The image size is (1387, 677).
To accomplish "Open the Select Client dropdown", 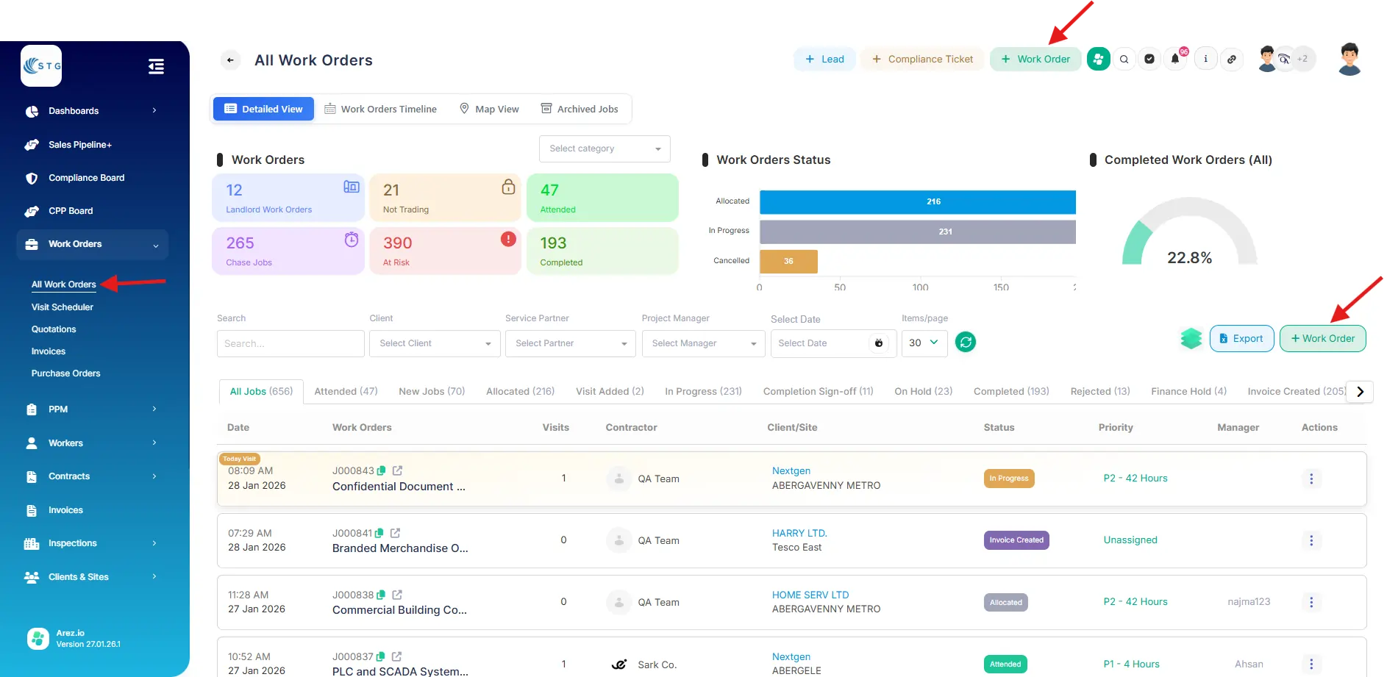I will coord(435,343).
